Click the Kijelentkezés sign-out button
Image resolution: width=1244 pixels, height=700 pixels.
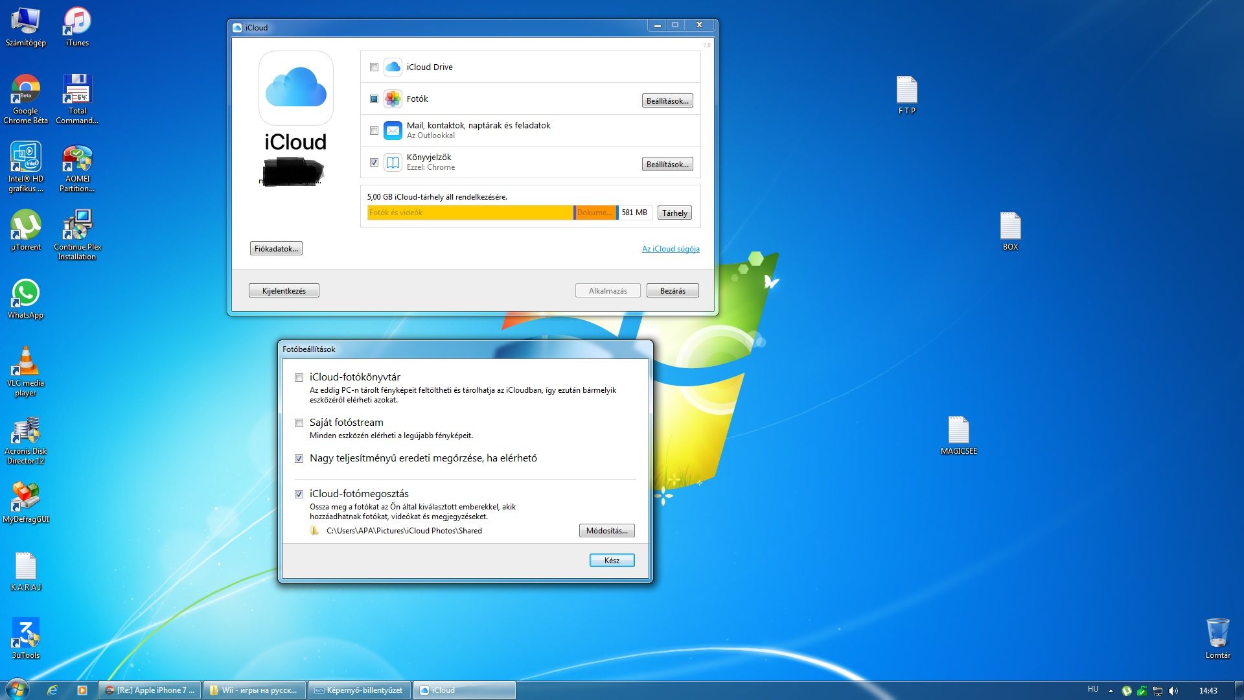point(284,290)
